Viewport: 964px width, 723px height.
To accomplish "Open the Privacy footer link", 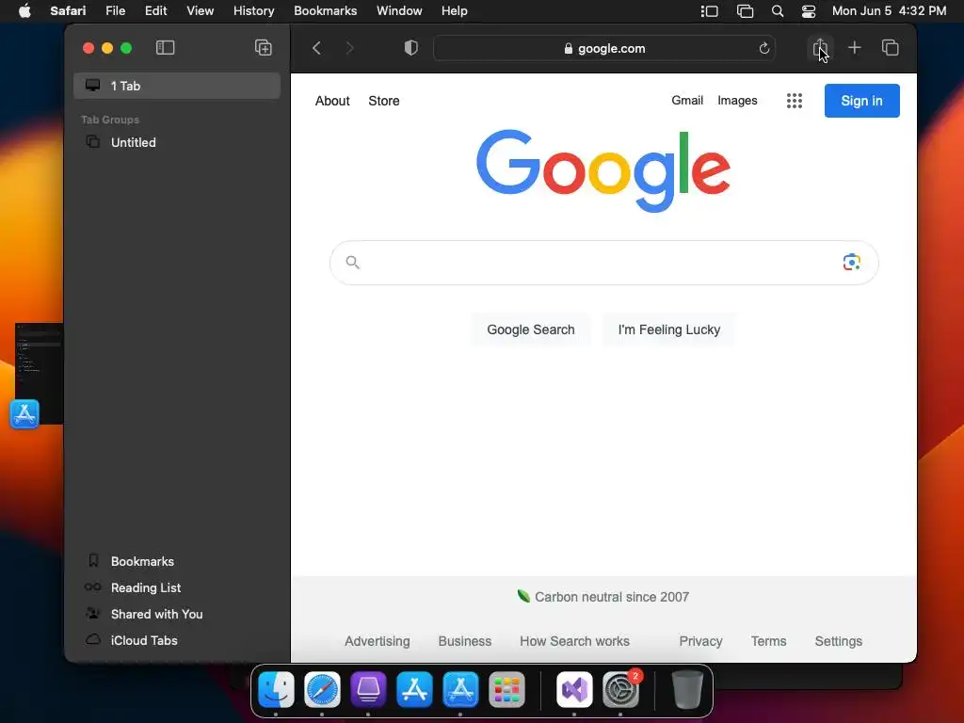I will tap(700, 641).
